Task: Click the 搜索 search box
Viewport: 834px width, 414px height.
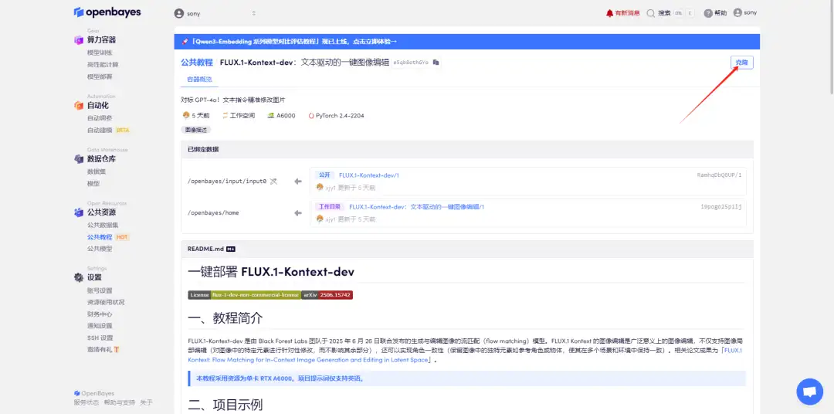Action: [671, 13]
